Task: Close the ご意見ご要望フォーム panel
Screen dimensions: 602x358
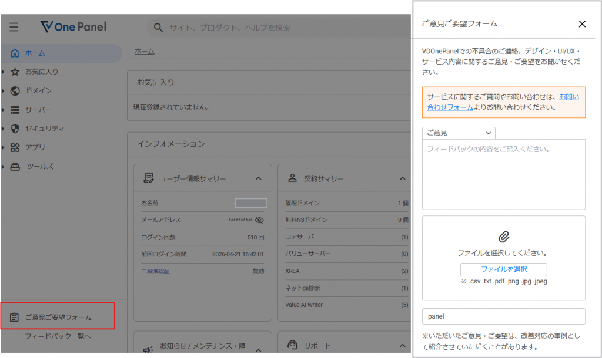Action: (582, 23)
